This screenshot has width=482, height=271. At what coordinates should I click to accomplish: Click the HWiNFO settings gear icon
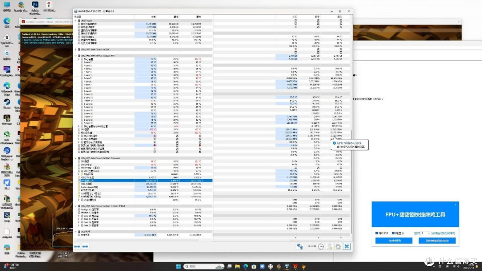(338, 246)
